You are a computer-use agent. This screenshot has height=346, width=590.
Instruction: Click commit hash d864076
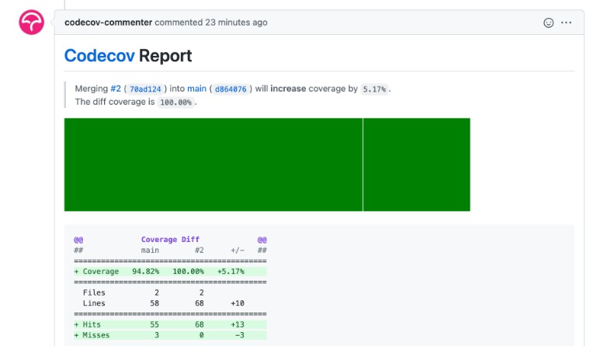tap(230, 89)
